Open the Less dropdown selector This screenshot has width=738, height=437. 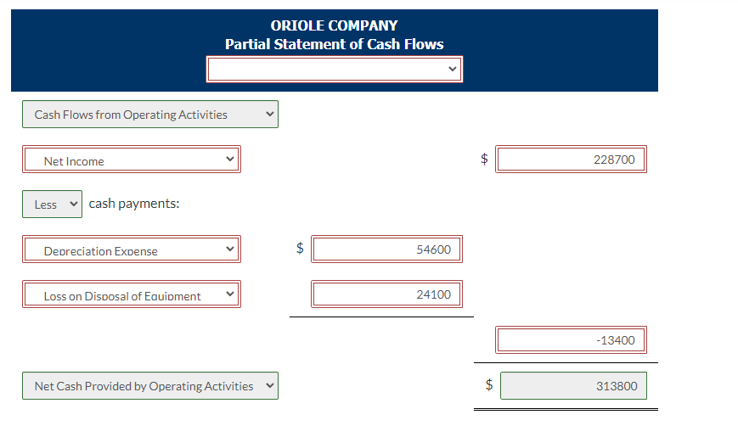(x=52, y=204)
